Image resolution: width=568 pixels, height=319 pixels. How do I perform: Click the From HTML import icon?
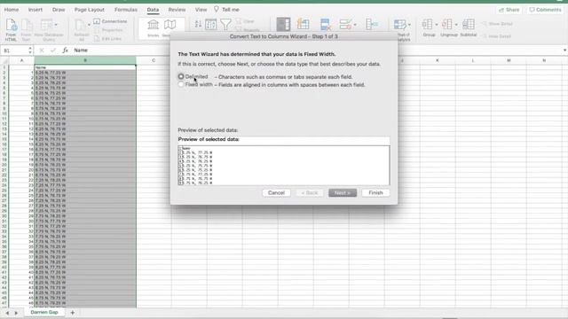(11, 26)
